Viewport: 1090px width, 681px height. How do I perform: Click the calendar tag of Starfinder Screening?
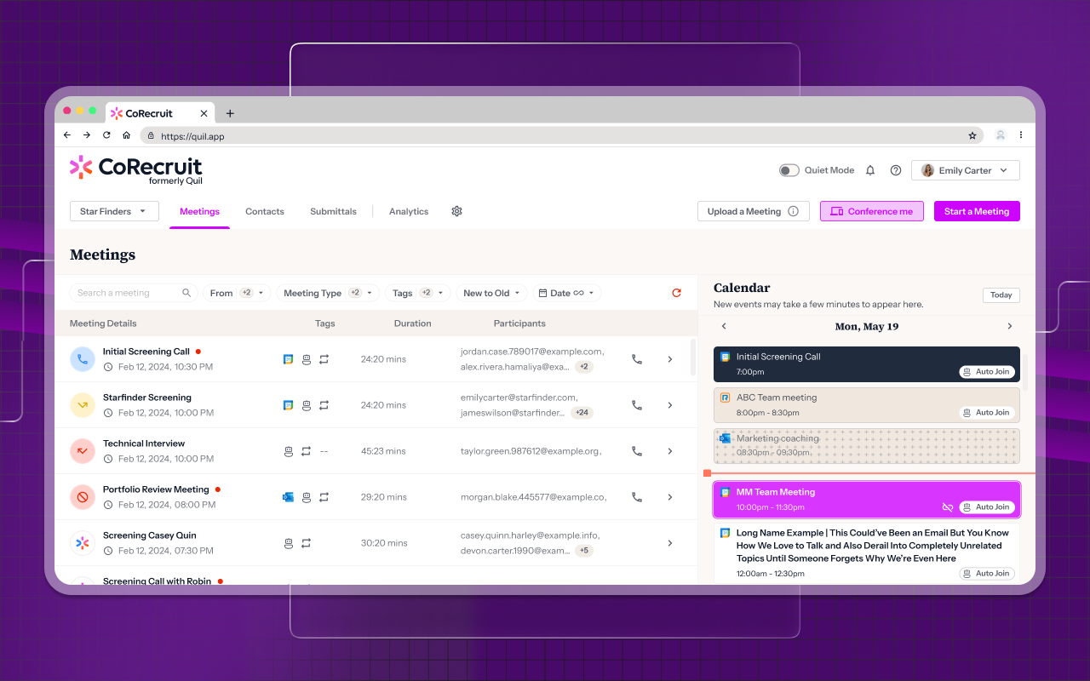tap(288, 405)
